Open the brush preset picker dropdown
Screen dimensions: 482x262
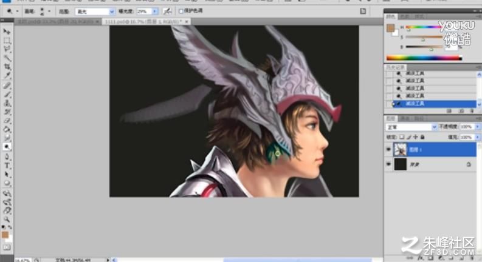[49, 12]
